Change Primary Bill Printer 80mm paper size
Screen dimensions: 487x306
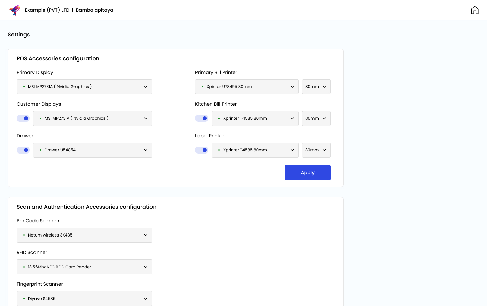tap(316, 87)
